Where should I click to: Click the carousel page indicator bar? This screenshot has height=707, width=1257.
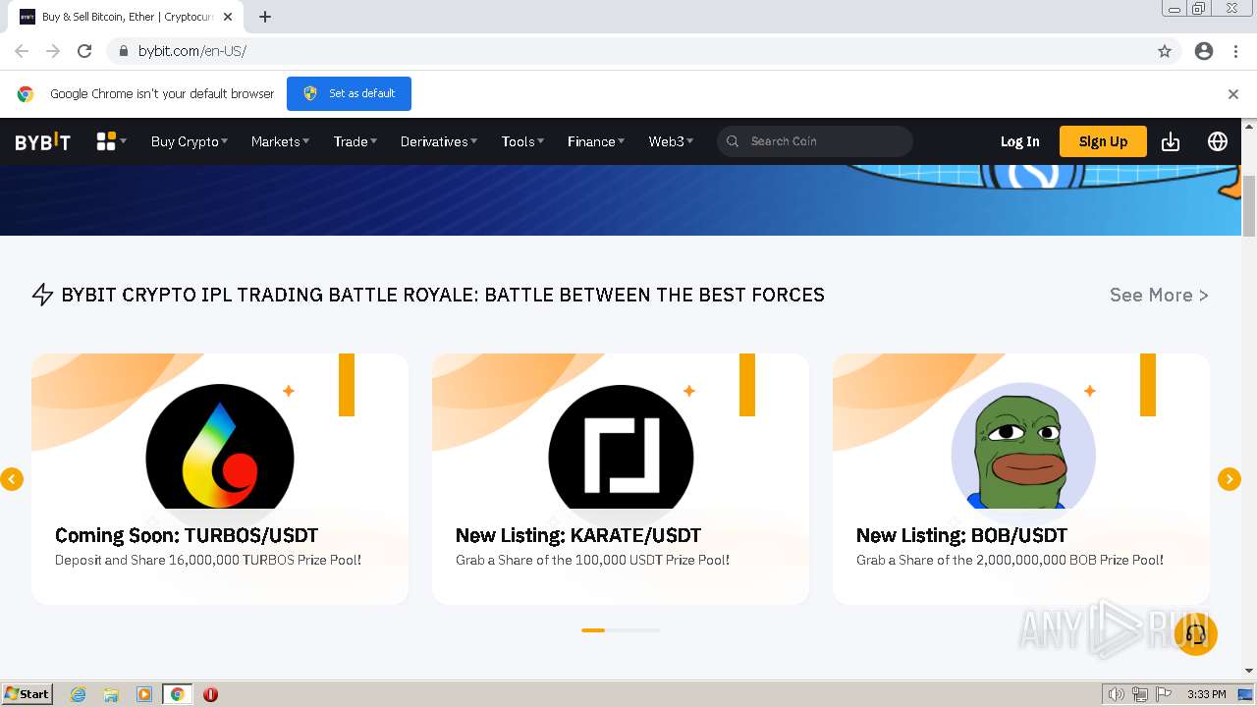(621, 630)
